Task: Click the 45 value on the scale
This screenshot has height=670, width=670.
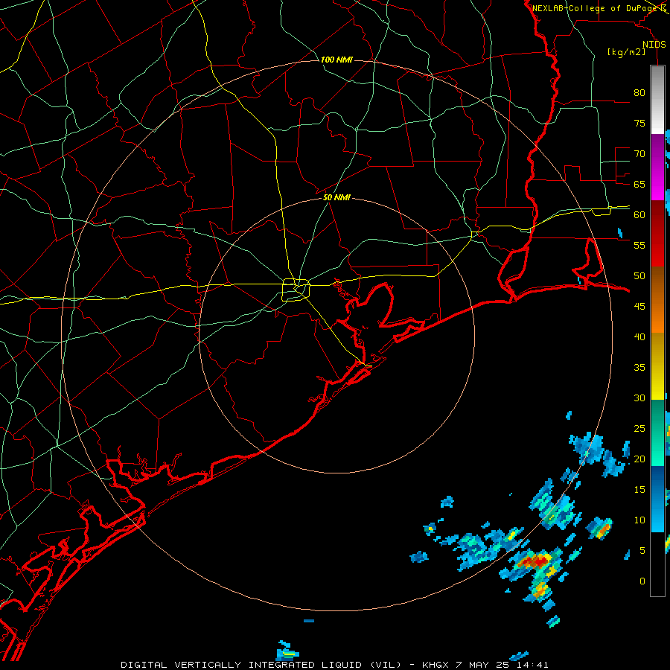Action: [x=639, y=307]
